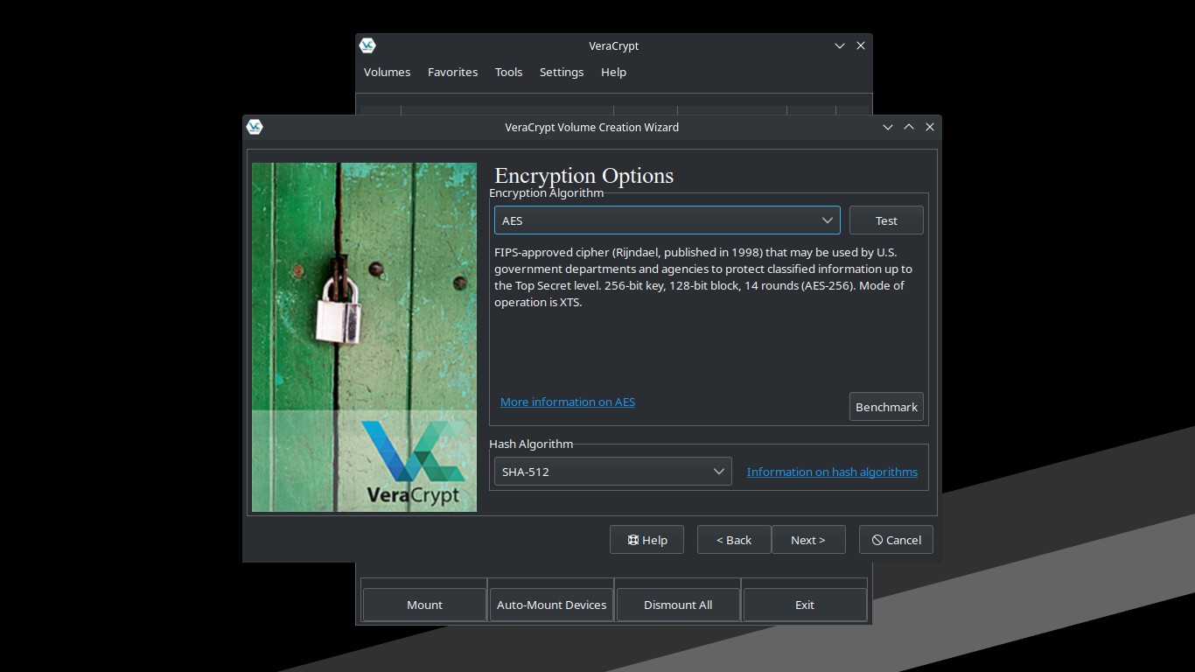Image resolution: width=1195 pixels, height=672 pixels.
Task: Minimize the main VeraCrypt window
Action: [x=840, y=45]
